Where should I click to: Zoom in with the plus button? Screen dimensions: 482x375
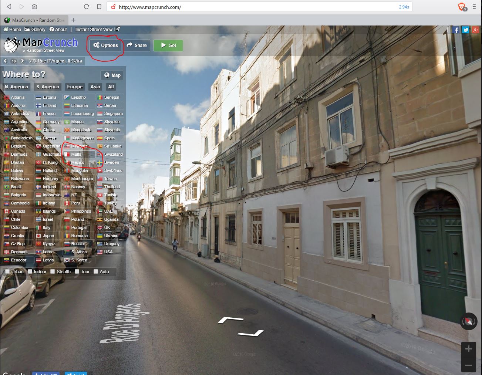tap(468, 349)
